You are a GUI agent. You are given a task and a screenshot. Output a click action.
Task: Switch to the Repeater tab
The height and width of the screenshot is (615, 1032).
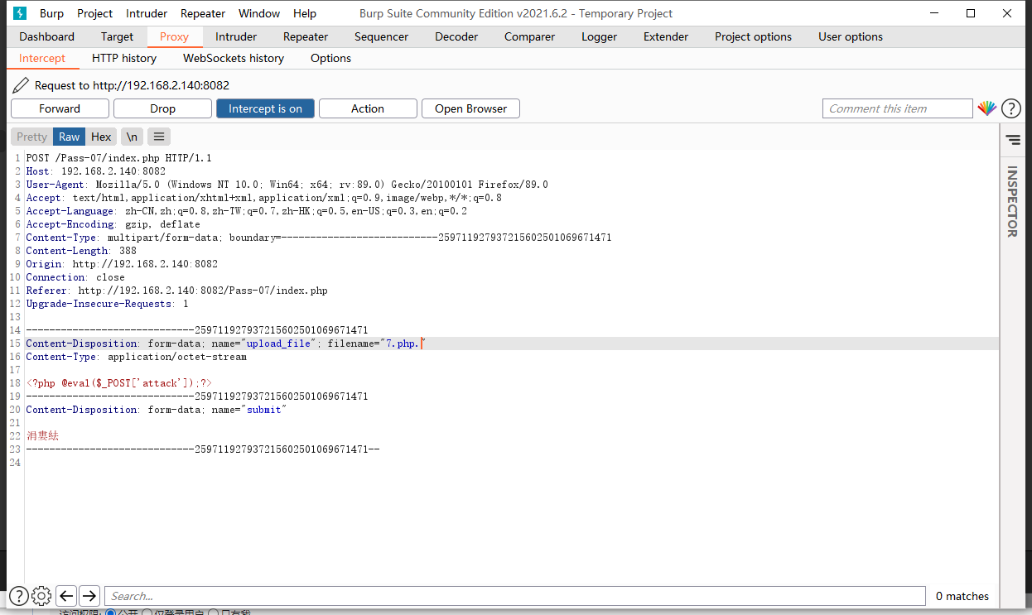click(x=306, y=36)
